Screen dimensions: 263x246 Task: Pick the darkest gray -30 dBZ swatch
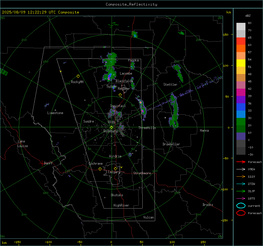click(x=241, y=151)
